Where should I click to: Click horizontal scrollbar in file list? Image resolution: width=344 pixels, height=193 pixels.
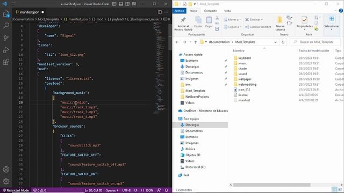coord(271,185)
